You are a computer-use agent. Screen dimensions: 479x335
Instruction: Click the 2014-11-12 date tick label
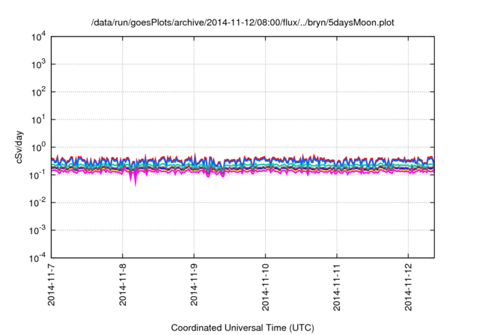[x=409, y=287]
